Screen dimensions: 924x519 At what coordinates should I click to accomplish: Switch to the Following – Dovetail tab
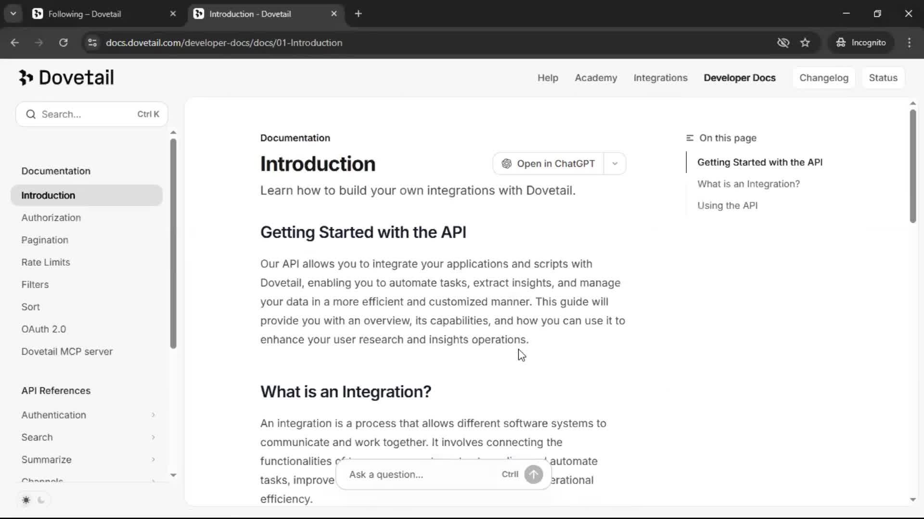click(85, 14)
